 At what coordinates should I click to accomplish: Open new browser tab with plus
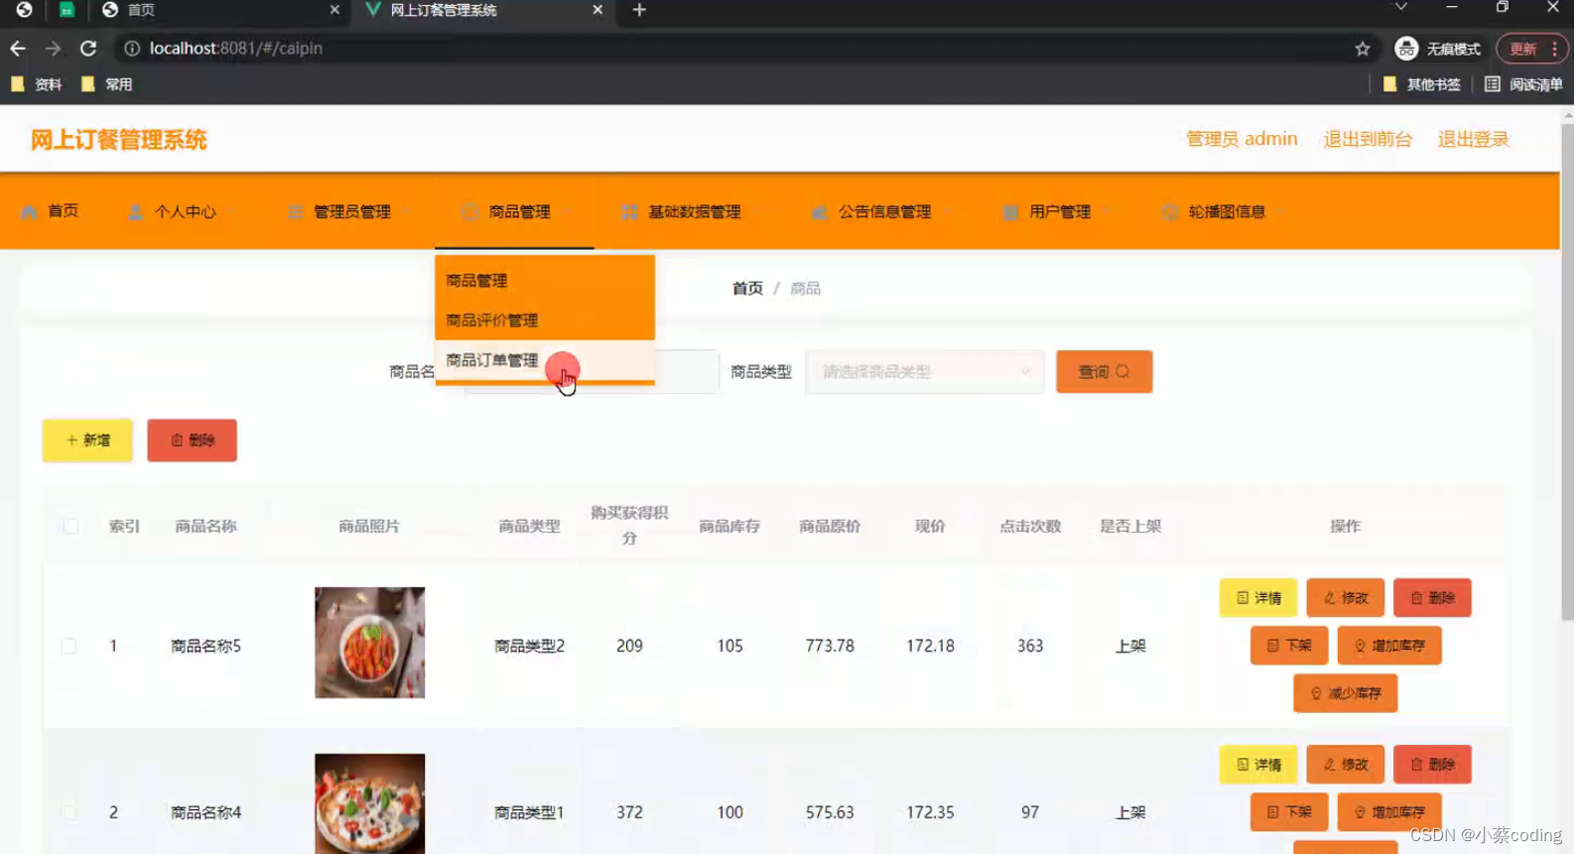tap(639, 10)
